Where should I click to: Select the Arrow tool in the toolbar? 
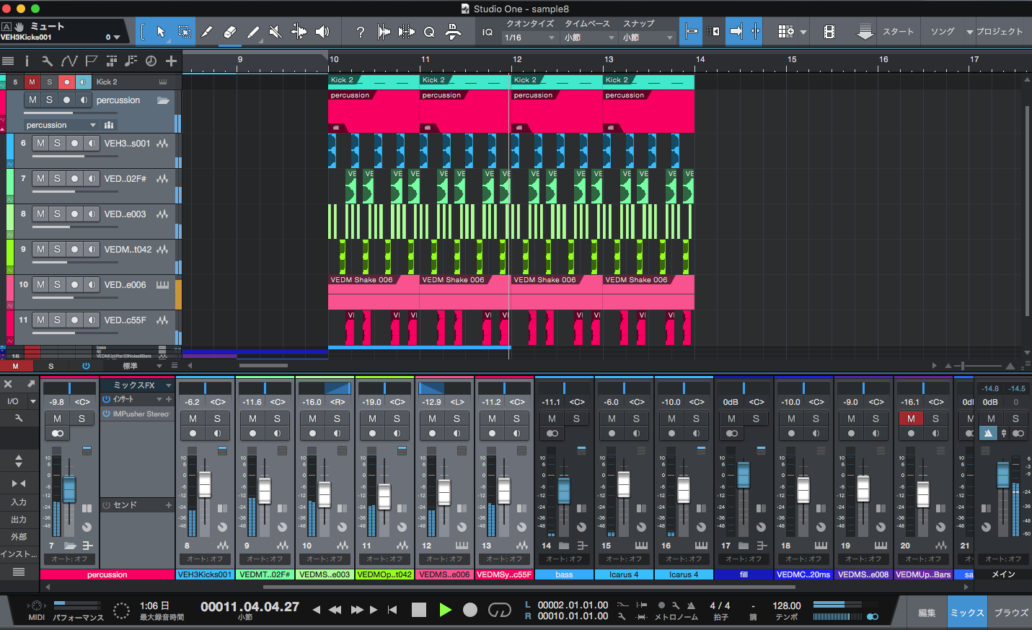coord(161,32)
